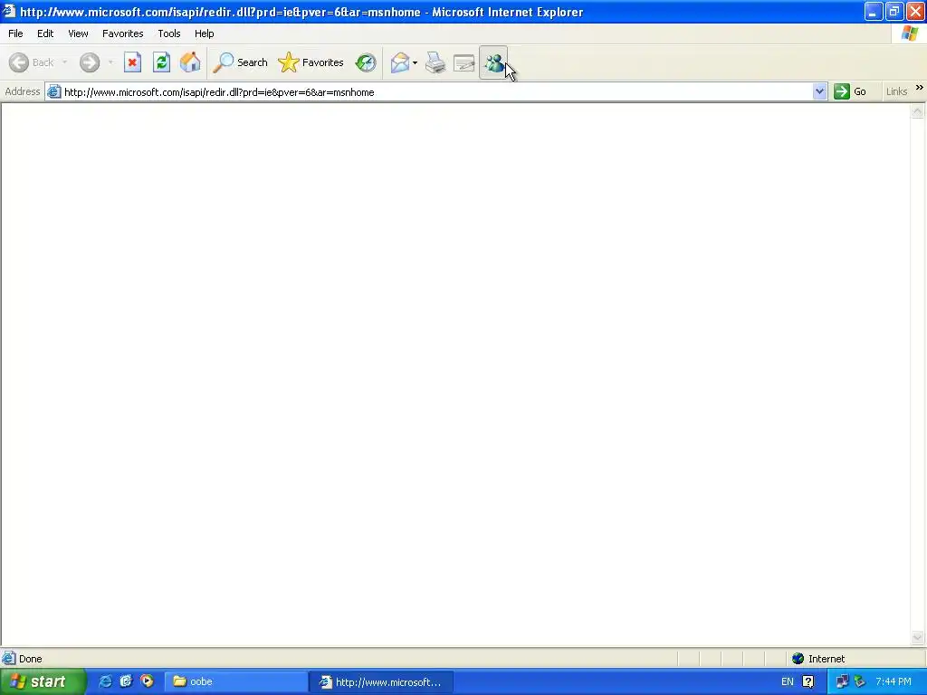
Task: Click the EN language bar indicator
Action: pyautogui.click(x=787, y=682)
